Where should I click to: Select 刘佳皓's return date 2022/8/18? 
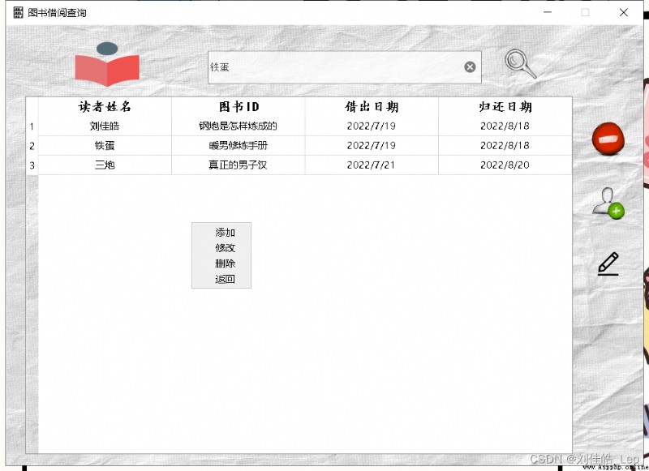(x=505, y=126)
